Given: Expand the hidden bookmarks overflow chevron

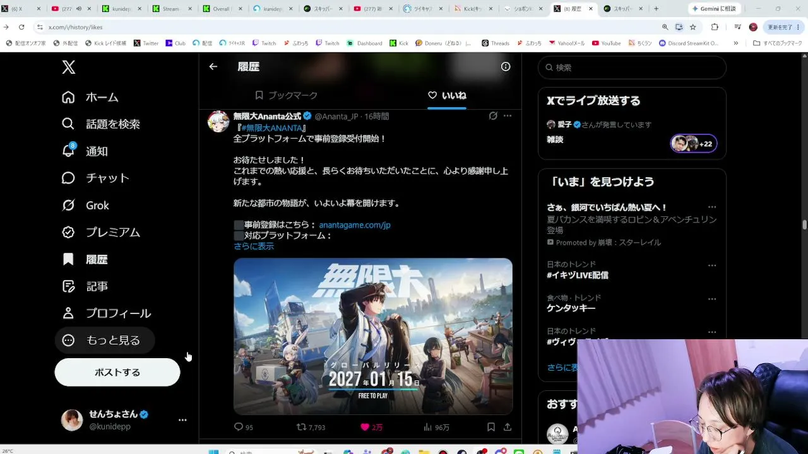Looking at the screenshot, I should tap(735, 44).
